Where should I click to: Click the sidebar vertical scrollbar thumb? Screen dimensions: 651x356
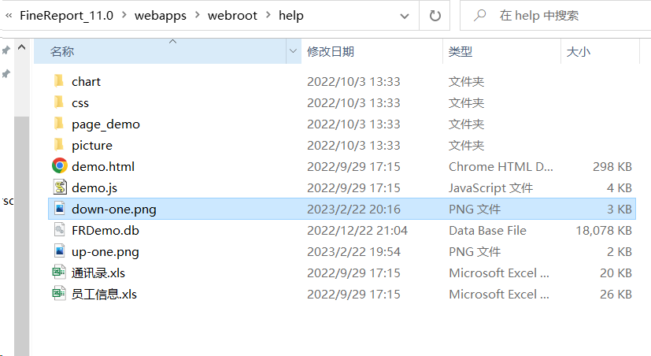[21, 235]
